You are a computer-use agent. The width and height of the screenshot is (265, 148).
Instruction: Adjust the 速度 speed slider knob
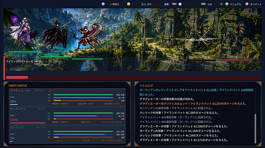point(180,4)
